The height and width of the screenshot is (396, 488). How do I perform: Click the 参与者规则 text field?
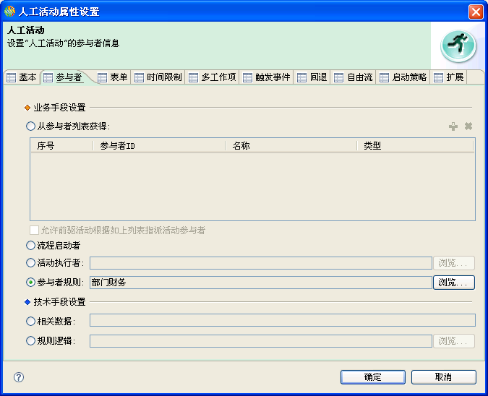click(x=260, y=283)
